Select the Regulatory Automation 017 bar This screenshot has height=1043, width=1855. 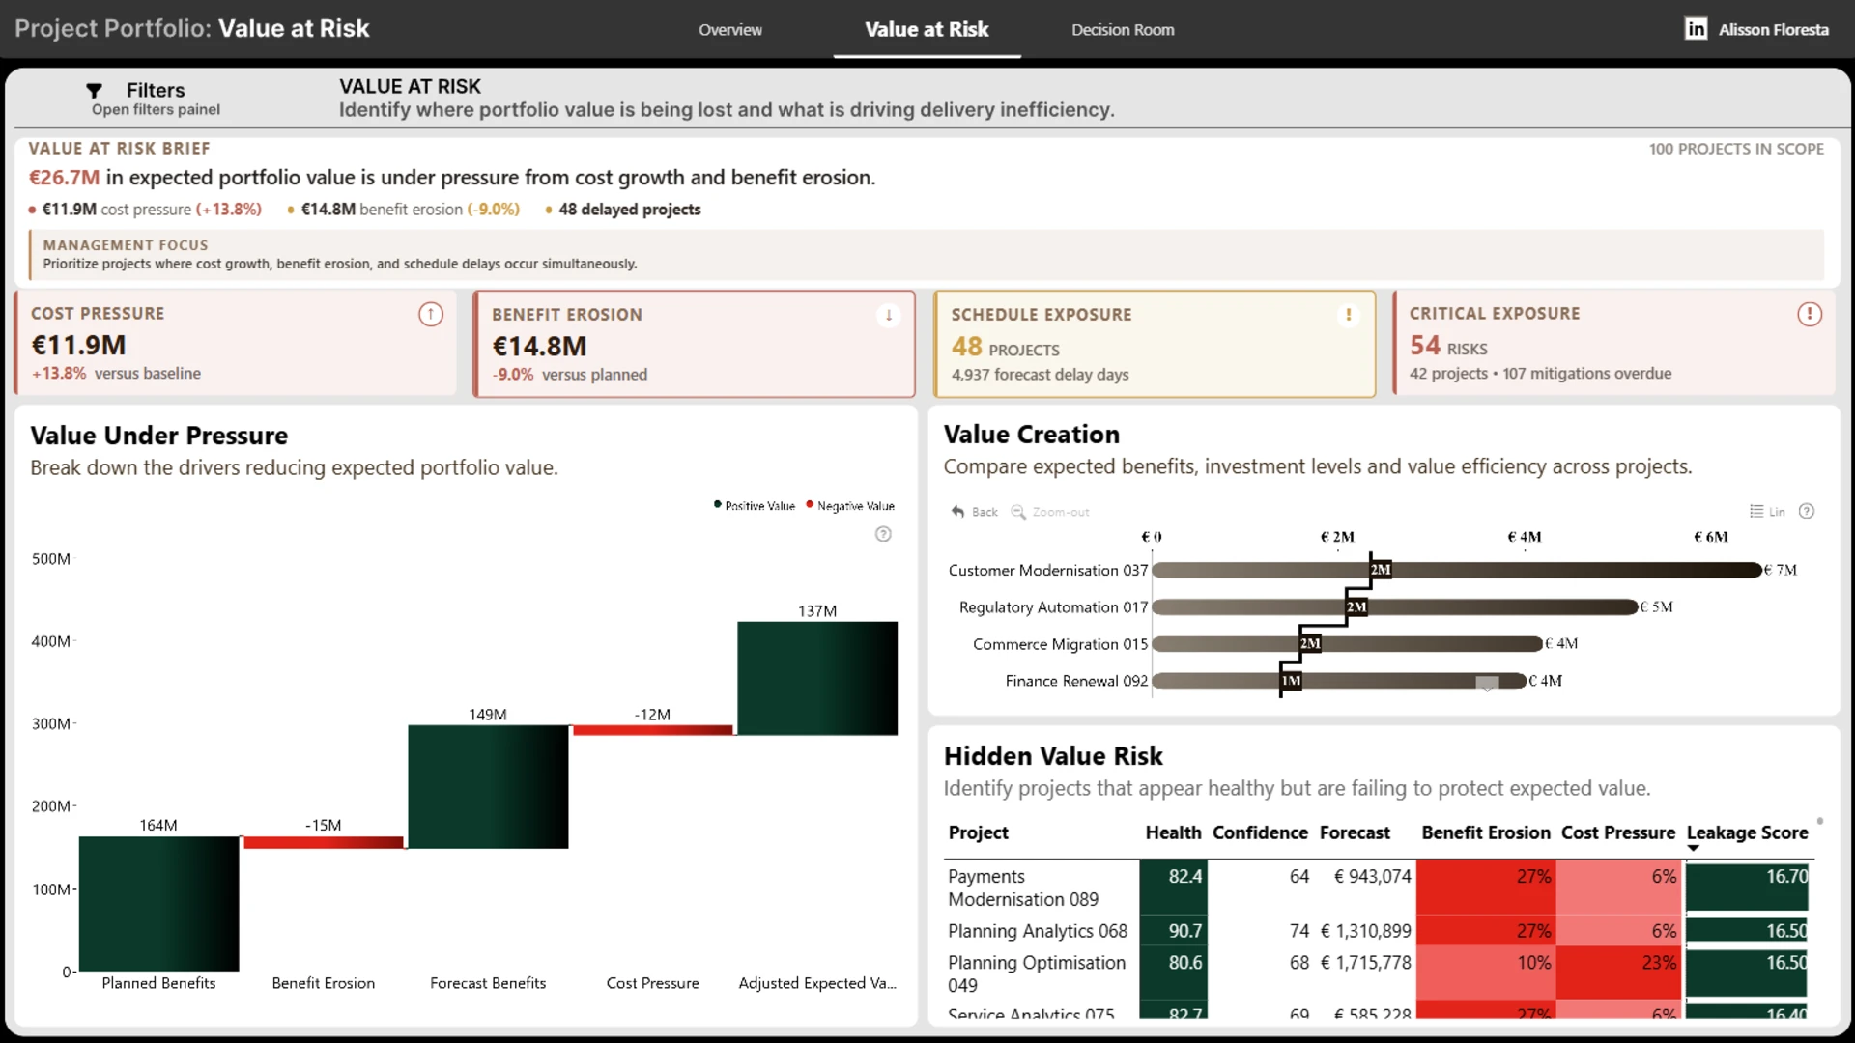pos(1395,607)
